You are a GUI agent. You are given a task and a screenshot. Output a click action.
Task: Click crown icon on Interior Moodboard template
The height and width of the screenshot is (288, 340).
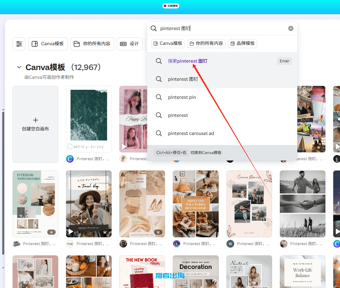pos(51,232)
